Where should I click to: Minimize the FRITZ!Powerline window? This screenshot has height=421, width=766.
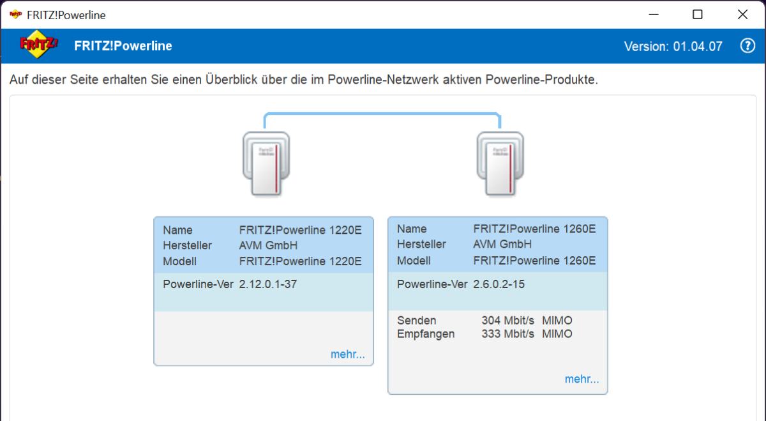[653, 15]
